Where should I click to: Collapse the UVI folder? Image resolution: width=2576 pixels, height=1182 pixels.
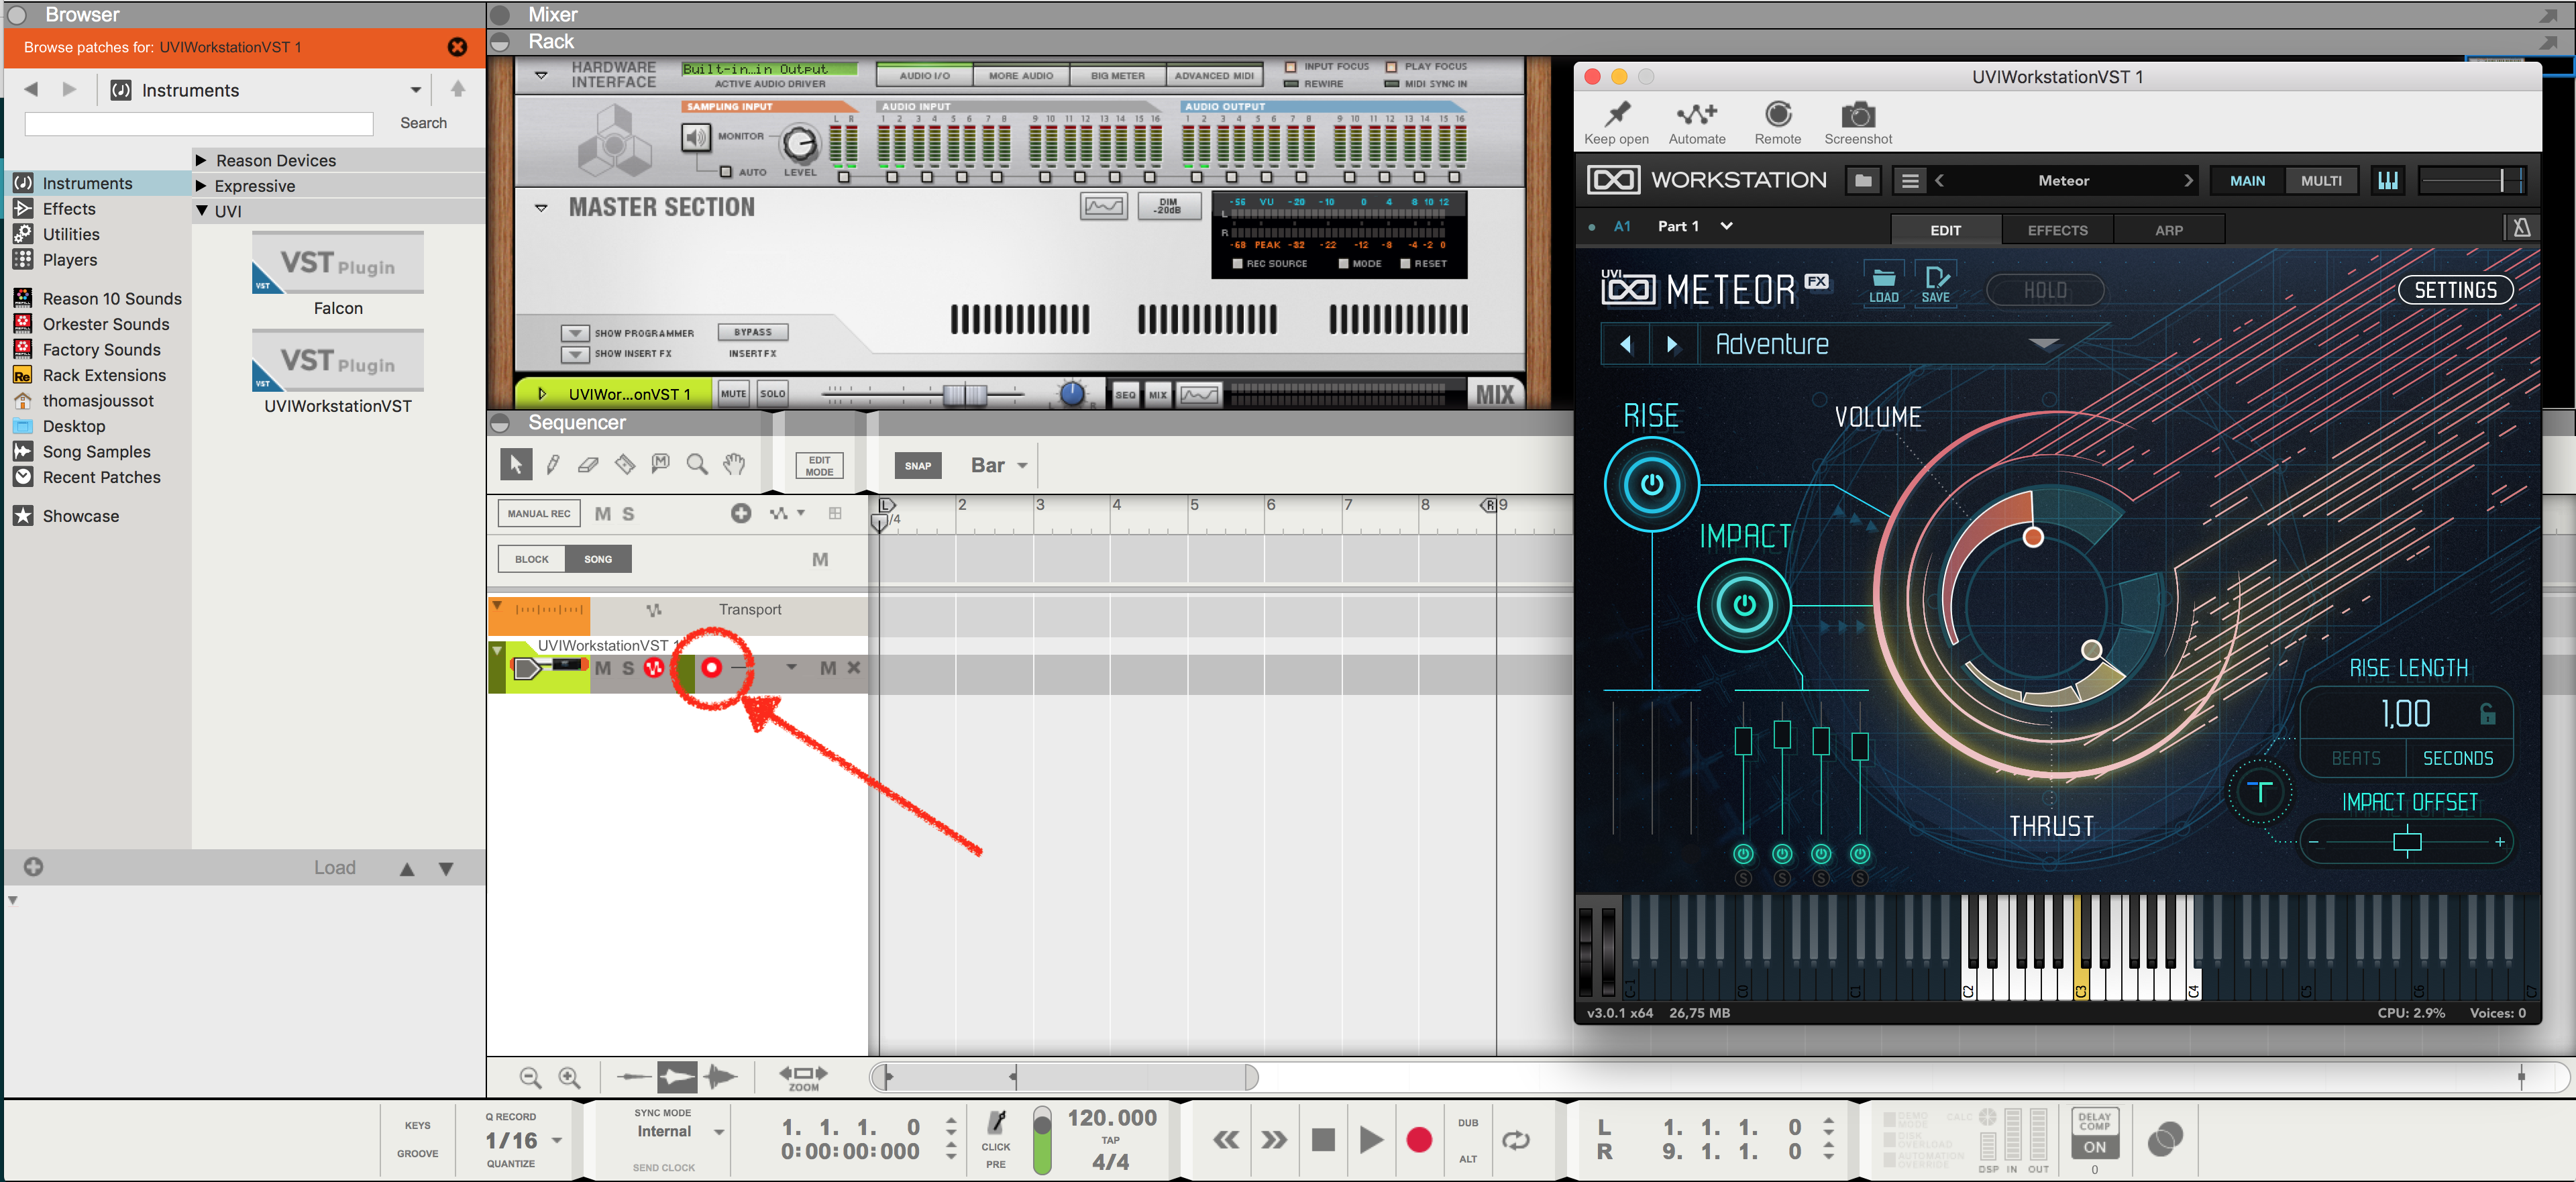pos(202,211)
